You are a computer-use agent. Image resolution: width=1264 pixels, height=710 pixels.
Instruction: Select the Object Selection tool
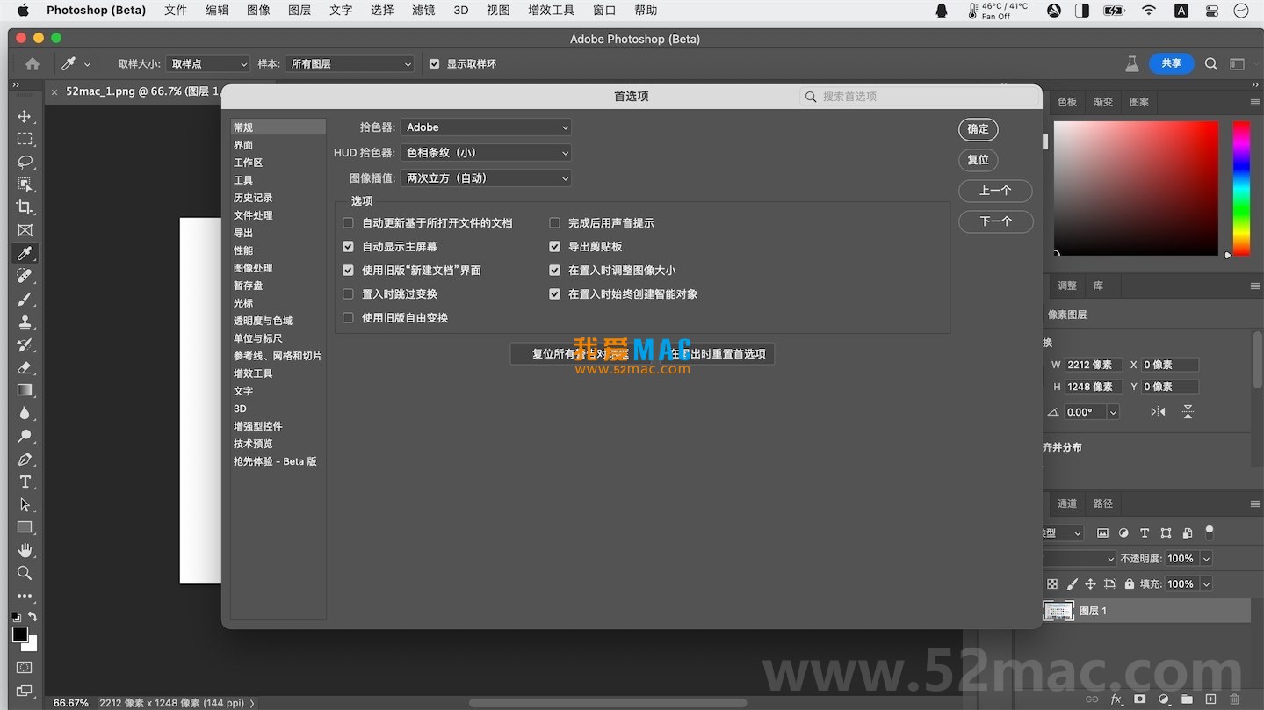[25, 185]
